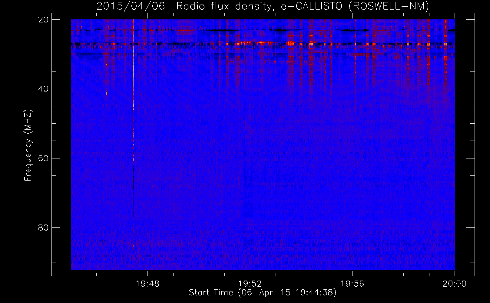Select the "19:52" time tick label

pos(250,284)
